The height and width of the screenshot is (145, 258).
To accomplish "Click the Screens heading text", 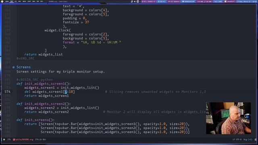I will tap(23, 67).
